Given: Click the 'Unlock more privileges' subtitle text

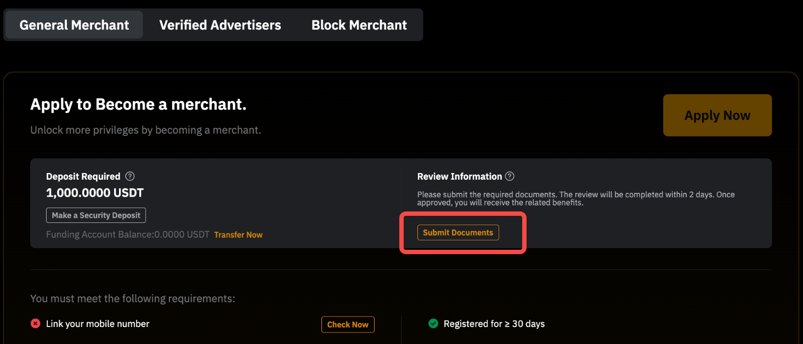Looking at the screenshot, I should pyautogui.click(x=145, y=130).
